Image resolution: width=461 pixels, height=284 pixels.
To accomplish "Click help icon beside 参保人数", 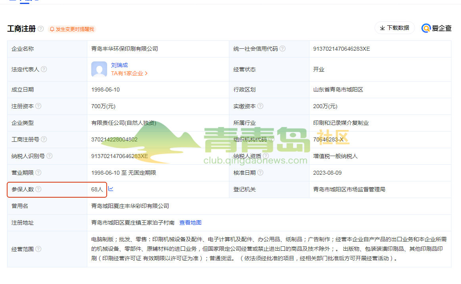I will [x=38, y=189].
